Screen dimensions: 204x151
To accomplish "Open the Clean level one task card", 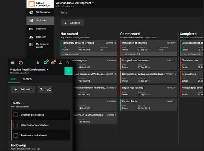I will [x=192, y=64].
